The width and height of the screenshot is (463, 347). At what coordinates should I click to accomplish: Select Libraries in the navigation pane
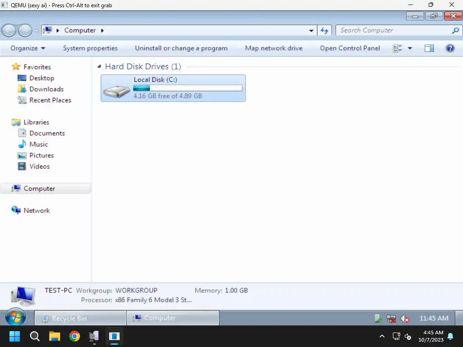[x=36, y=122]
